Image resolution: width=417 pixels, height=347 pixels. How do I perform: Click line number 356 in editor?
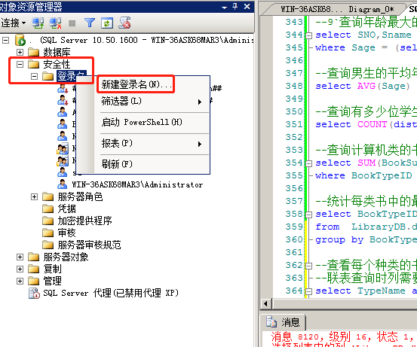click(294, 188)
